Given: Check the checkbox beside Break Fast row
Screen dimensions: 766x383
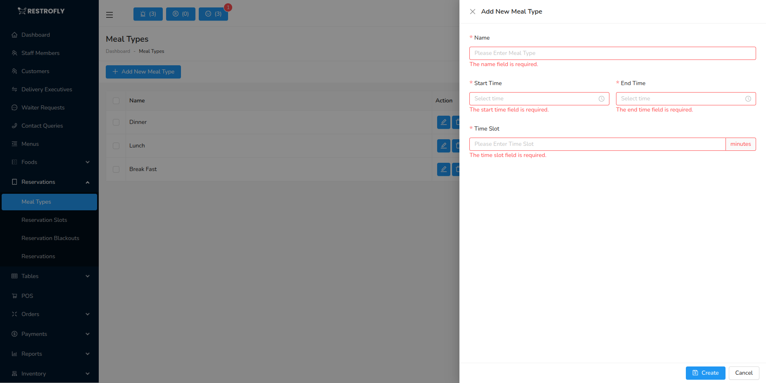Looking at the screenshot, I should tap(116, 169).
